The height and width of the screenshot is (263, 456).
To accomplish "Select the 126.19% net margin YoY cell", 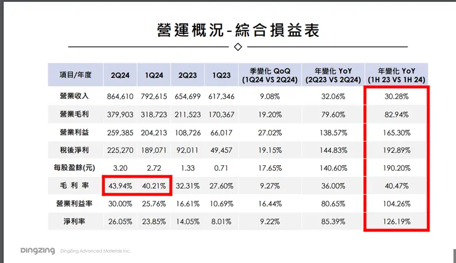I will click(x=397, y=222).
